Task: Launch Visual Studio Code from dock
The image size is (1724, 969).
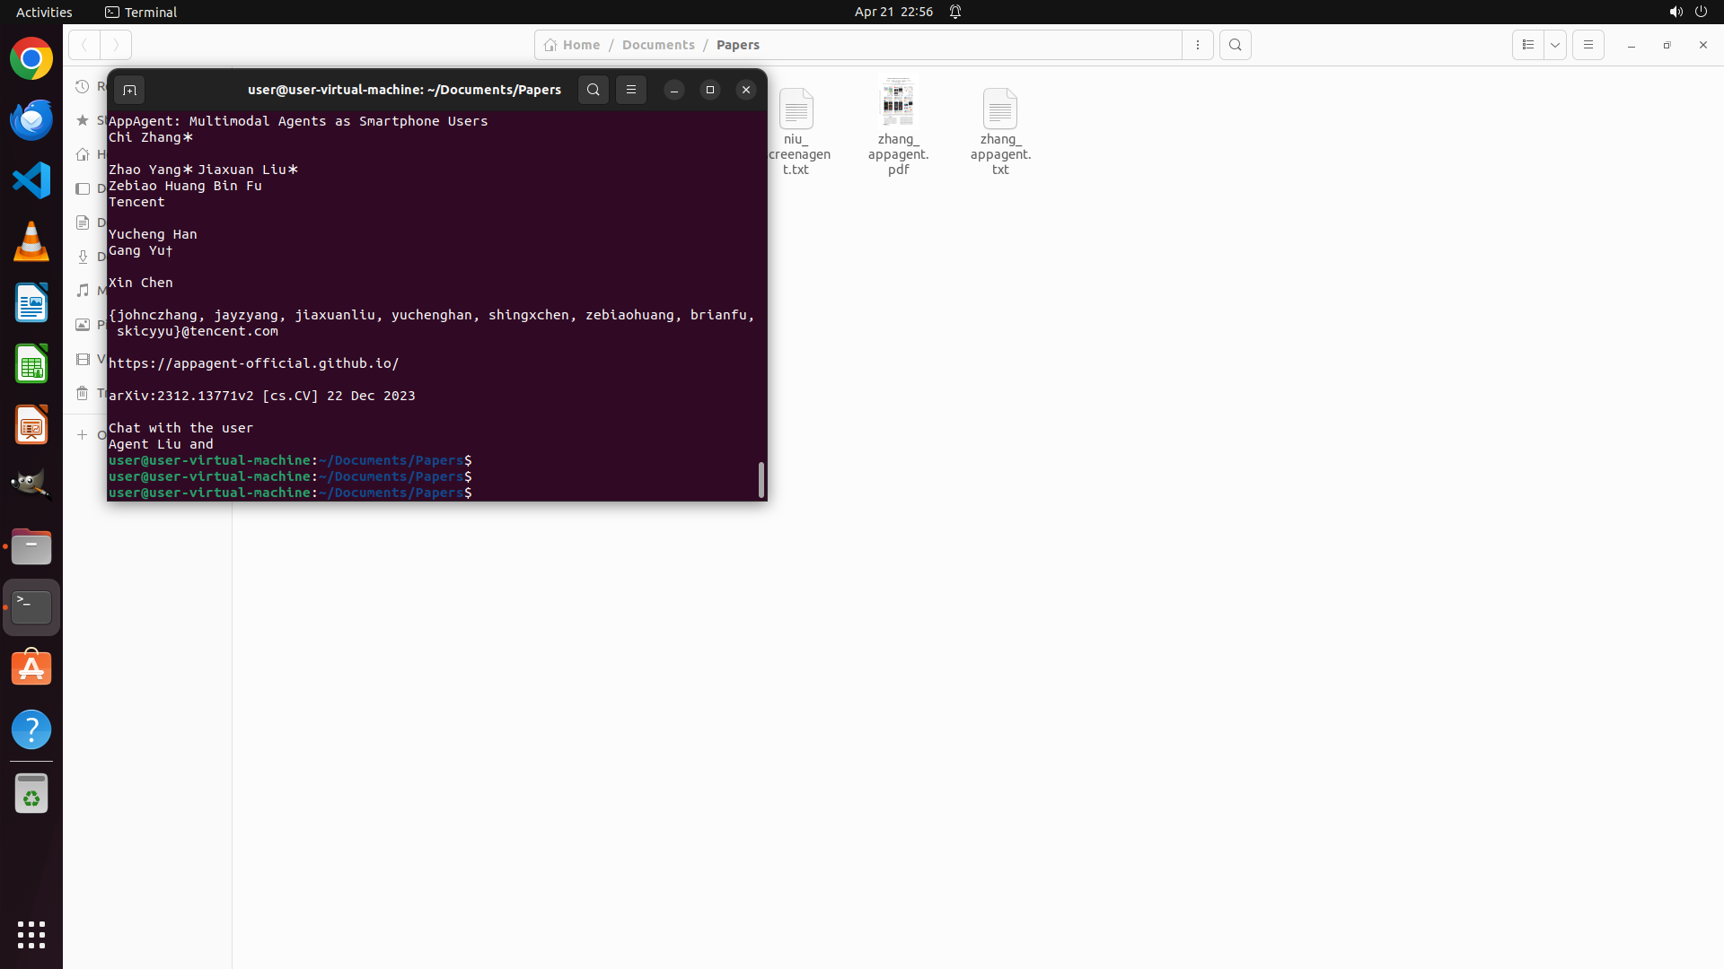Action: (31, 180)
